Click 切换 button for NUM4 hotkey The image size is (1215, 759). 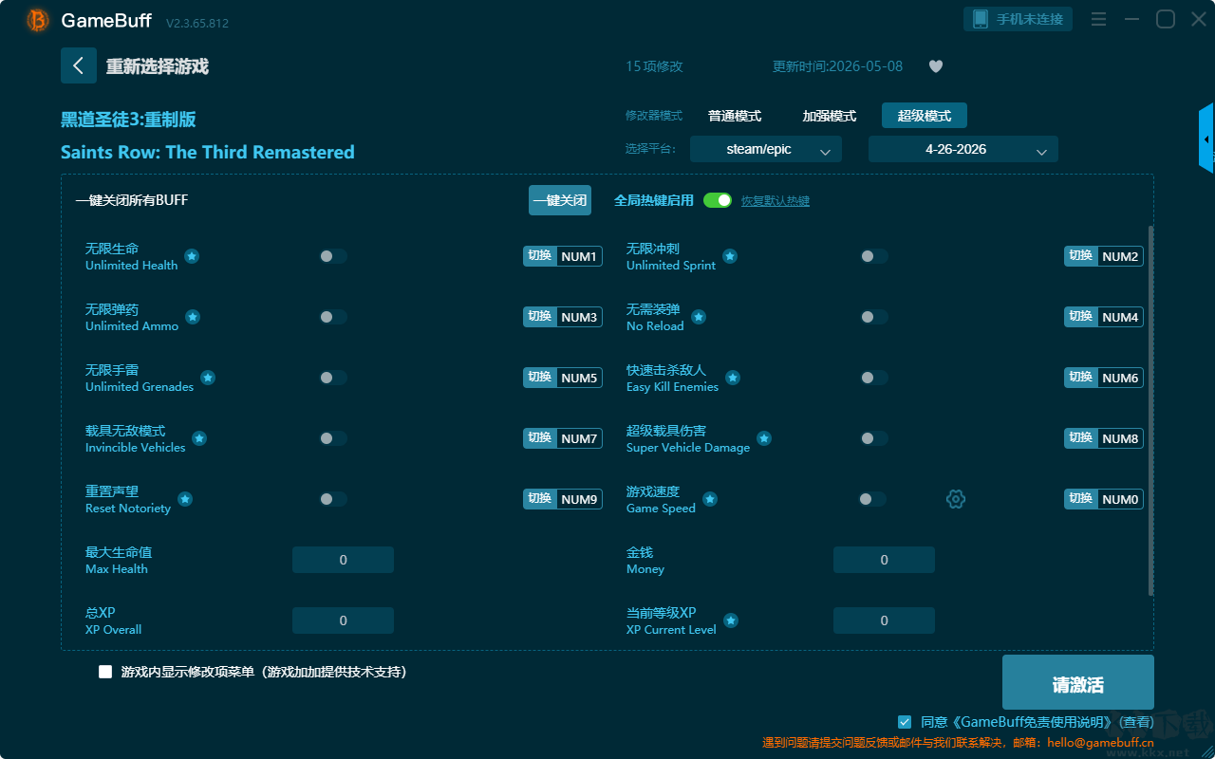click(x=1080, y=317)
